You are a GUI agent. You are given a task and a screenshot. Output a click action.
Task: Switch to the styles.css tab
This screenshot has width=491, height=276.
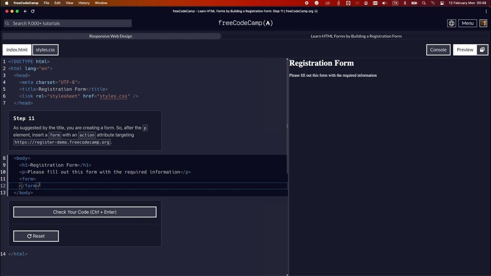click(x=45, y=50)
